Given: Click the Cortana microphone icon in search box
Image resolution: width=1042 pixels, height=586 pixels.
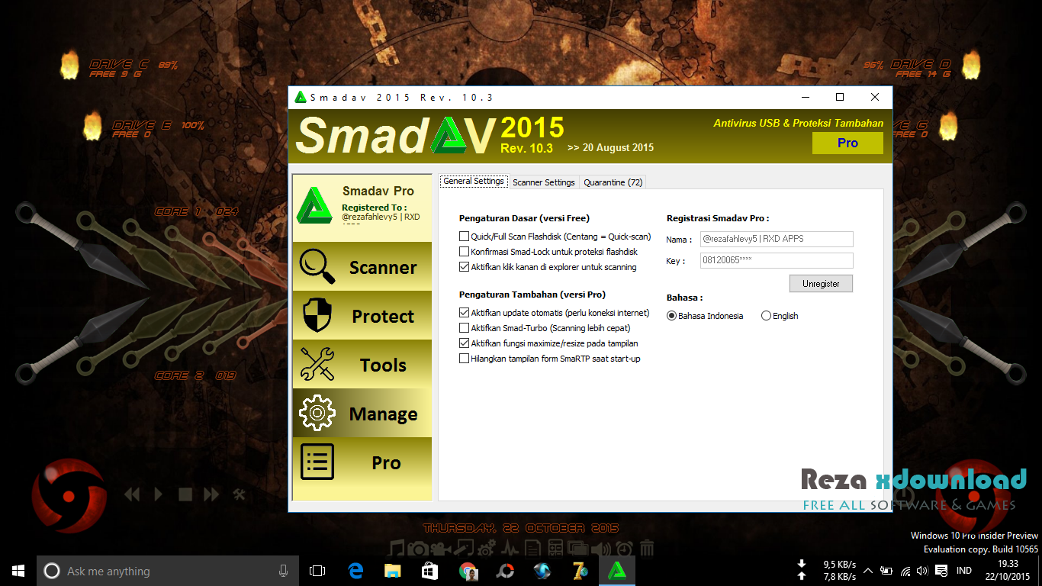Looking at the screenshot, I should pos(283,571).
